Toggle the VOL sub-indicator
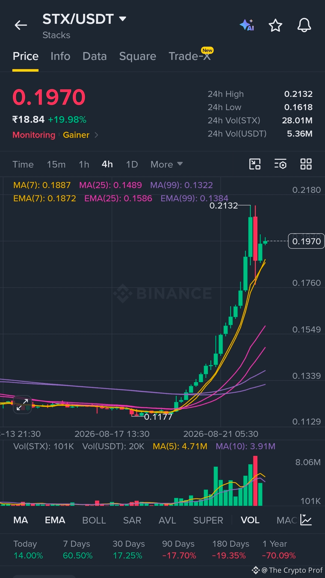This screenshot has width=325, height=578. (250, 520)
